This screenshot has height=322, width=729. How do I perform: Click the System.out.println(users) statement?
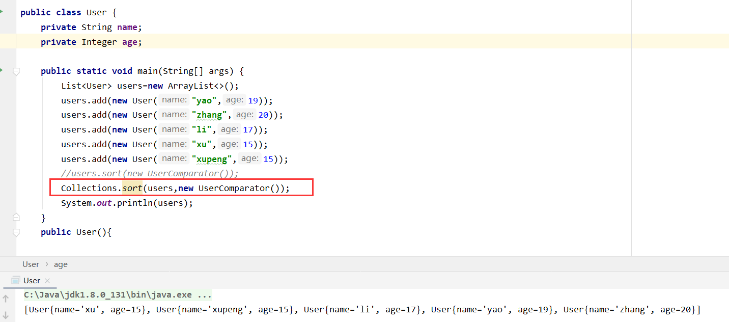point(127,203)
